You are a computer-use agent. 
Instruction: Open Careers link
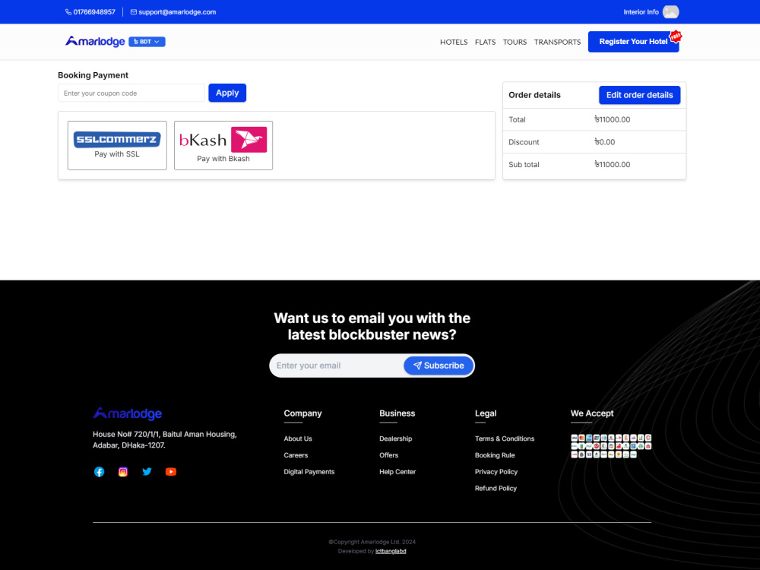tap(296, 455)
